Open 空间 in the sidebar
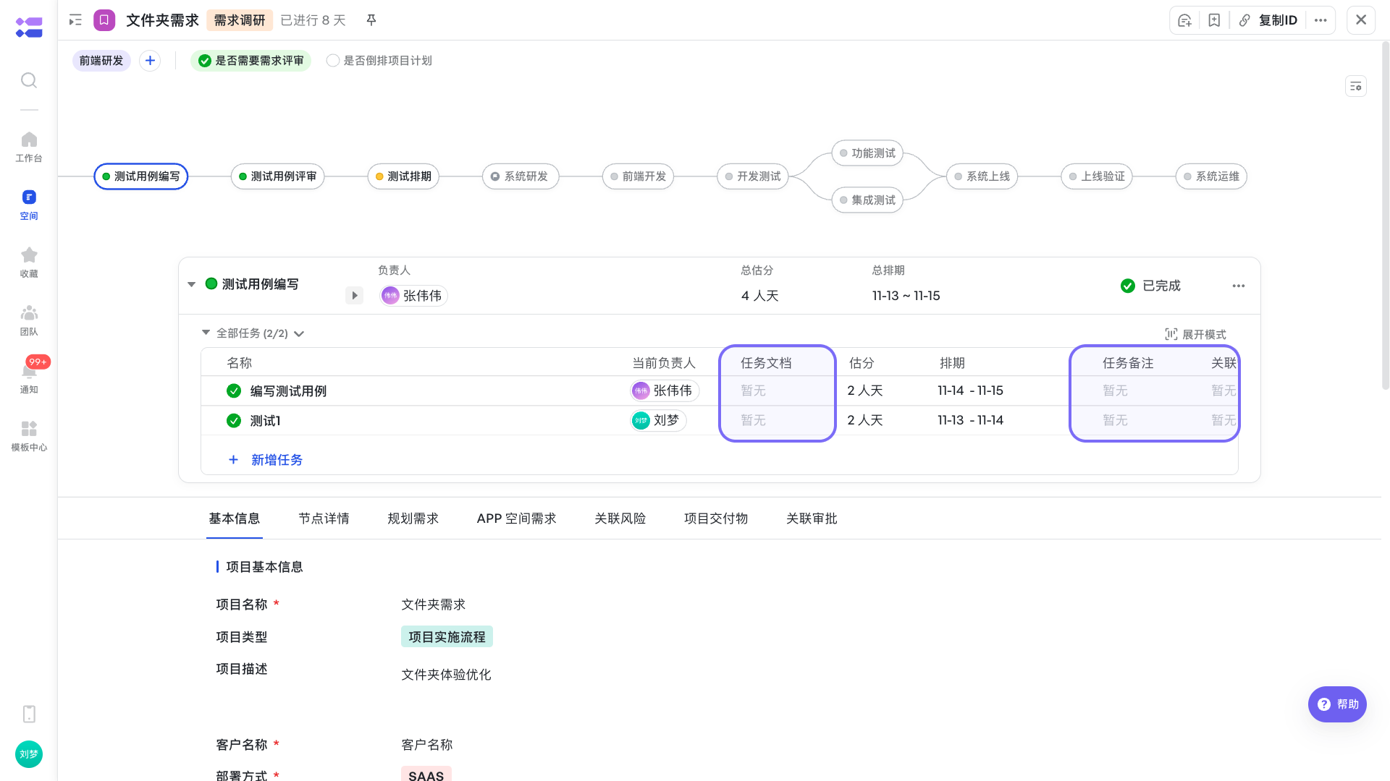The image size is (1390, 781). click(x=29, y=205)
